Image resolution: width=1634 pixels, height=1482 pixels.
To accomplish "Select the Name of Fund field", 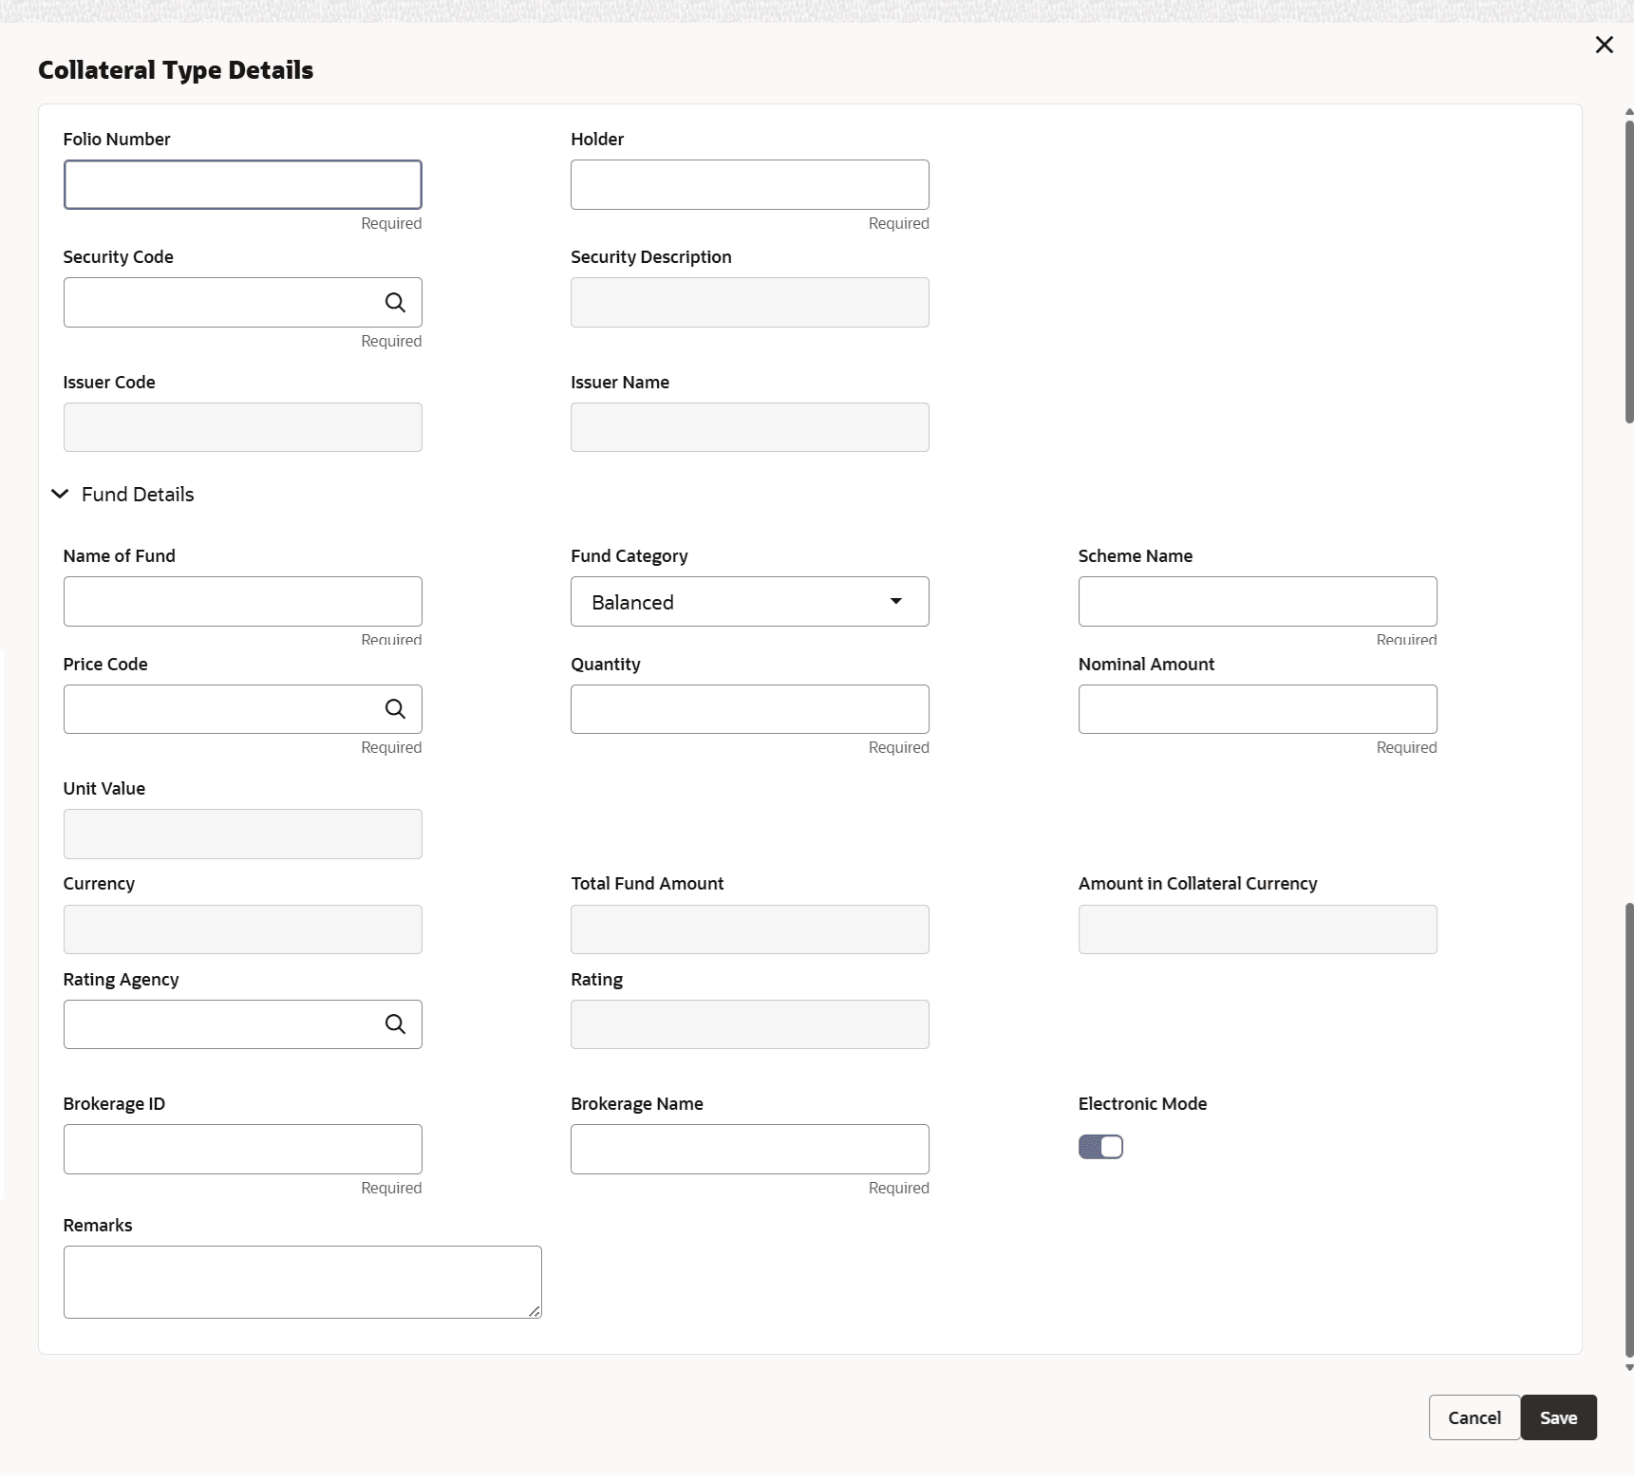I will (242, 602).
